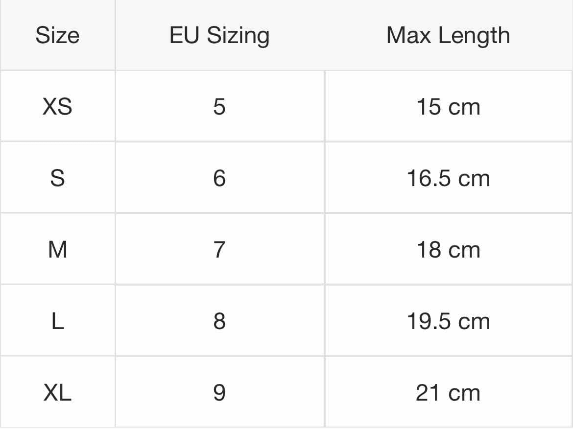Image resolution: width=573 pixels, height=429 pixels.
Task: Select the XL size cell
Action: 57,392
